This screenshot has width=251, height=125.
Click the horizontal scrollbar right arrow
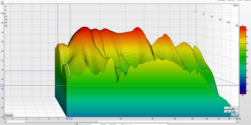[238, 122]
